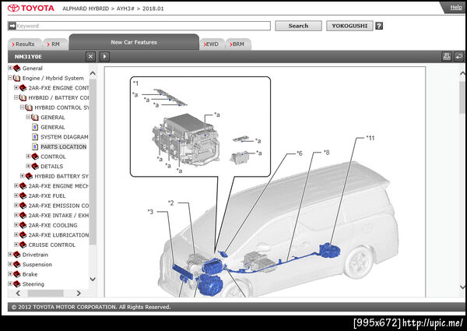Switch to the Results tab
The height and width of the screenshot is (331, 467).
pyautogui.click(x=25, y=44)
